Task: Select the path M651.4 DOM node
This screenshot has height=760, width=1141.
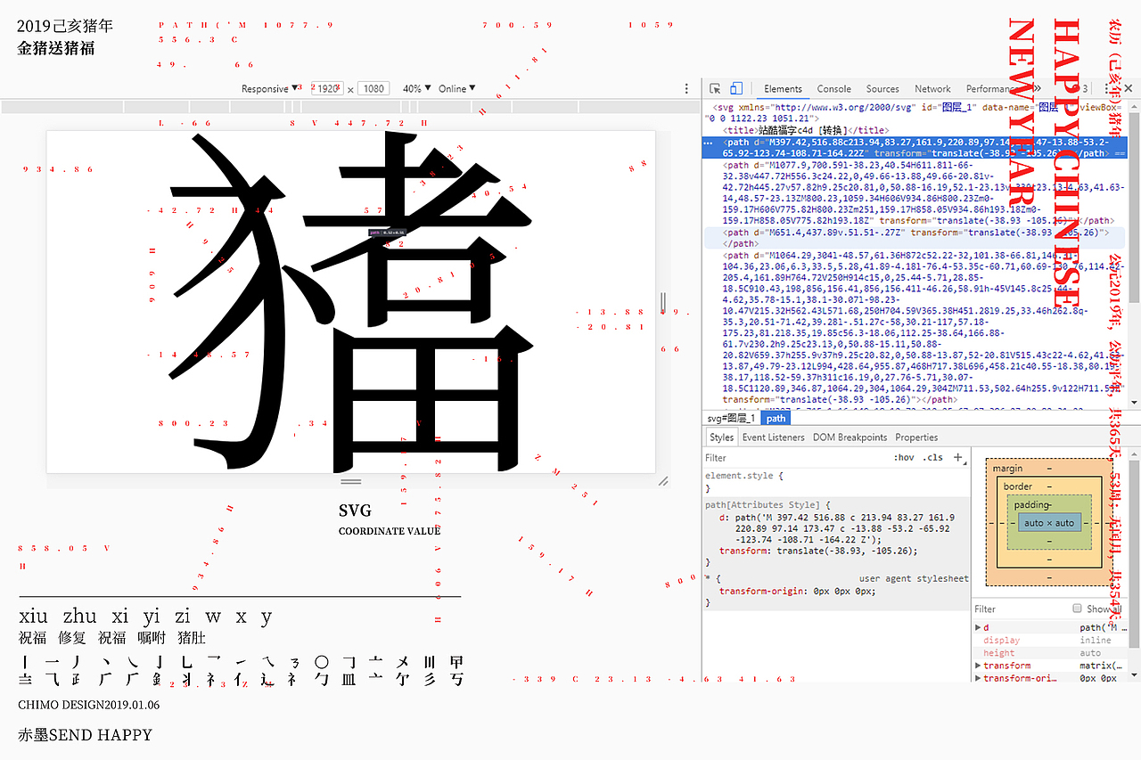Action: [916, 237]
